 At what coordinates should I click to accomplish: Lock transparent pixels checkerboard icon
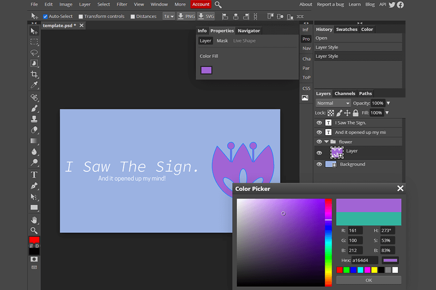[331, 113]
